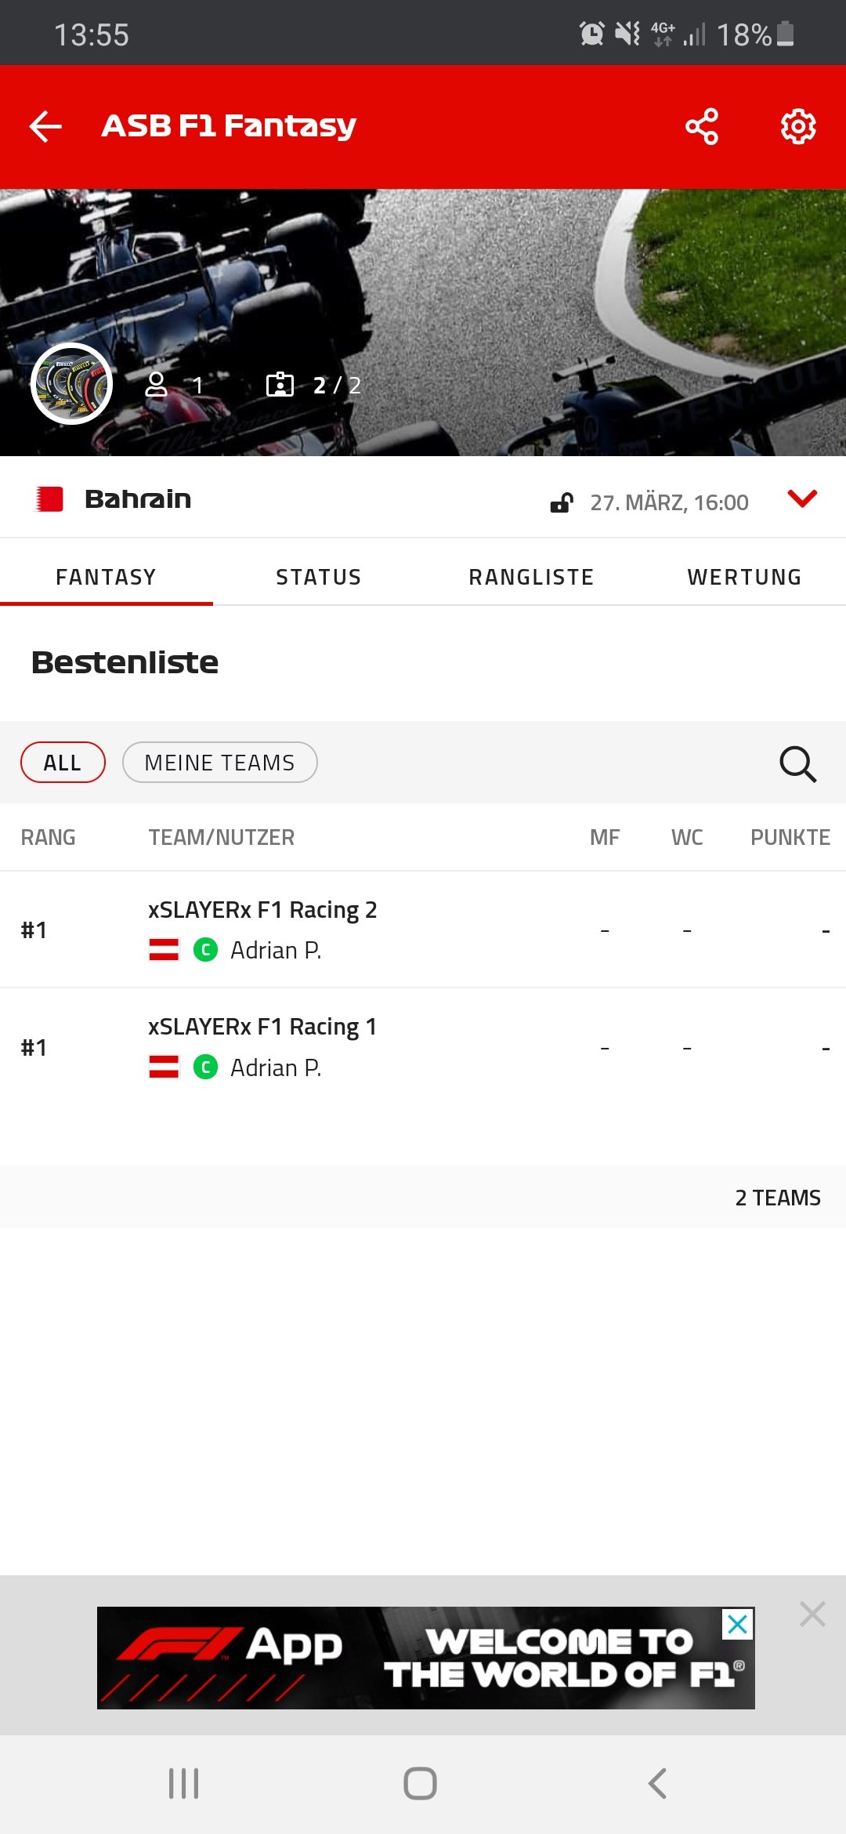The height and width of the screenshot is (1834, 846).
Task: Tap the members count person icon
Action: click(157, 385)
